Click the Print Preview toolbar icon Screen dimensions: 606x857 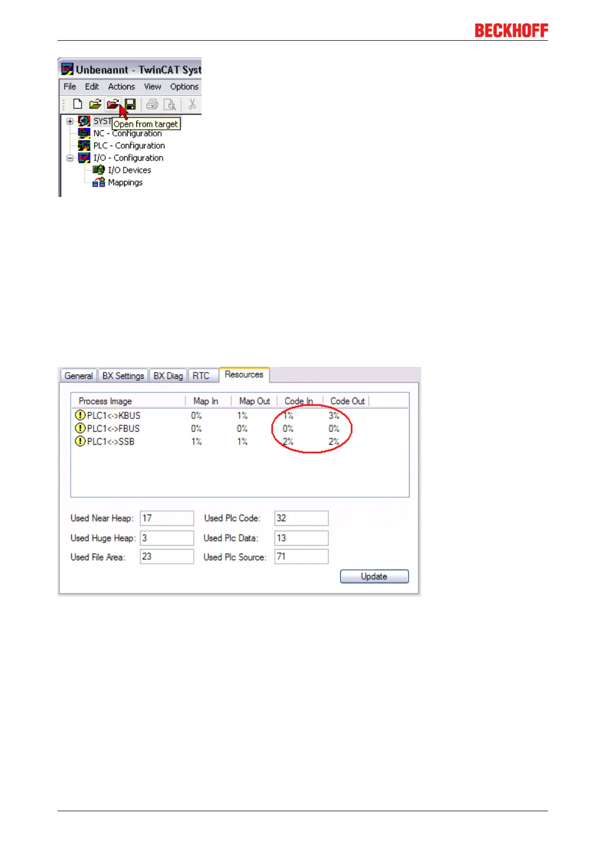(x=169, y=104)
